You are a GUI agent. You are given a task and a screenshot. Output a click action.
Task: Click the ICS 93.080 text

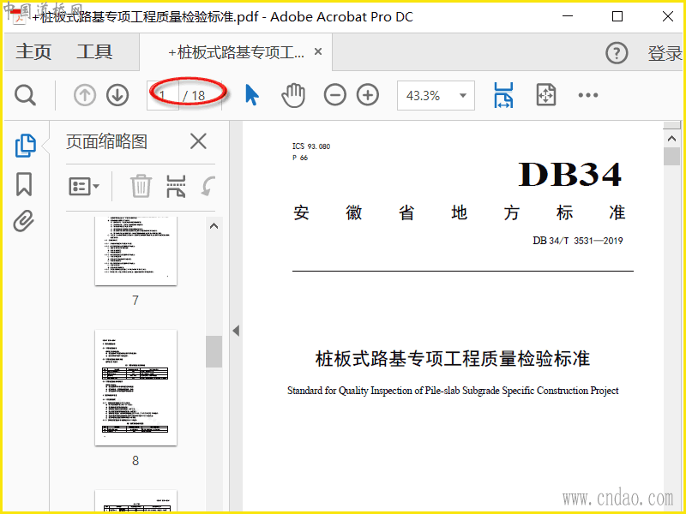311,146
